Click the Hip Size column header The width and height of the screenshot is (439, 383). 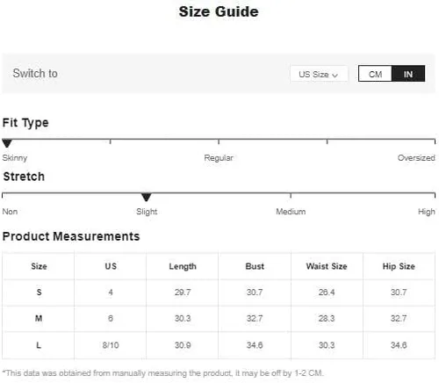(x=399, y=266)
